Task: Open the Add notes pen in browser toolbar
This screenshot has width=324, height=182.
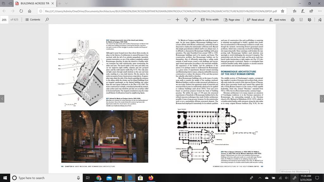Action: [x=303, y=11]
